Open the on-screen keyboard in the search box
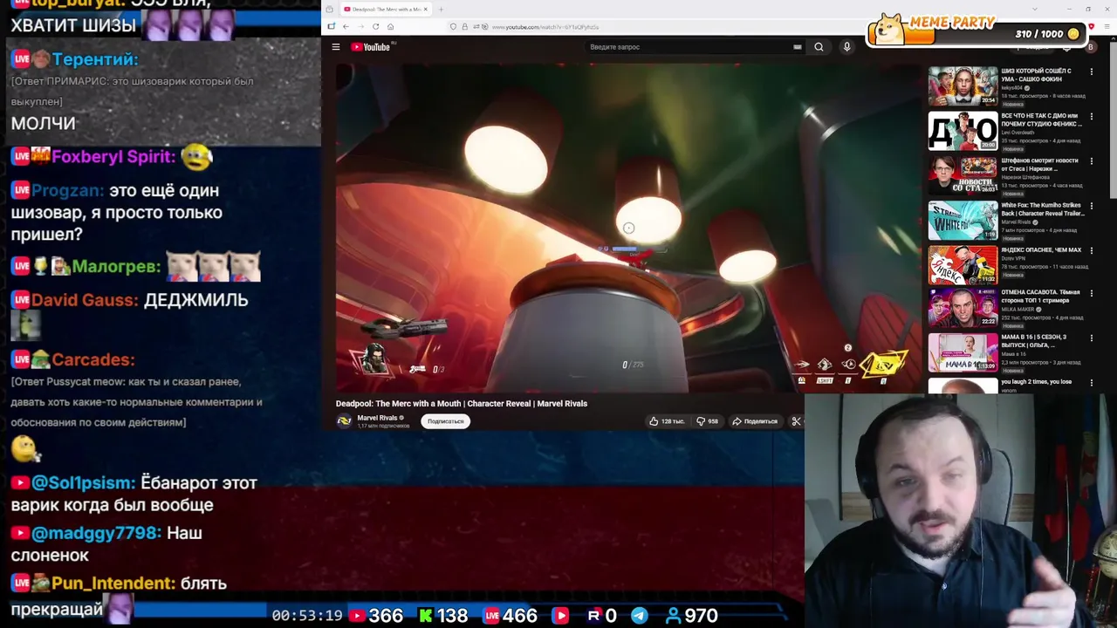This screenshot has width=1117, height=628. click(798, 47)
